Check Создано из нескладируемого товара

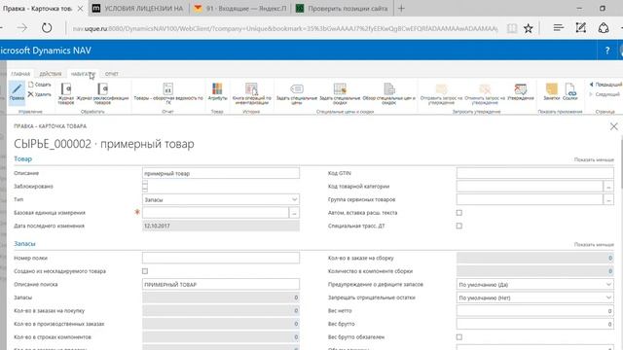pos(145,271)
